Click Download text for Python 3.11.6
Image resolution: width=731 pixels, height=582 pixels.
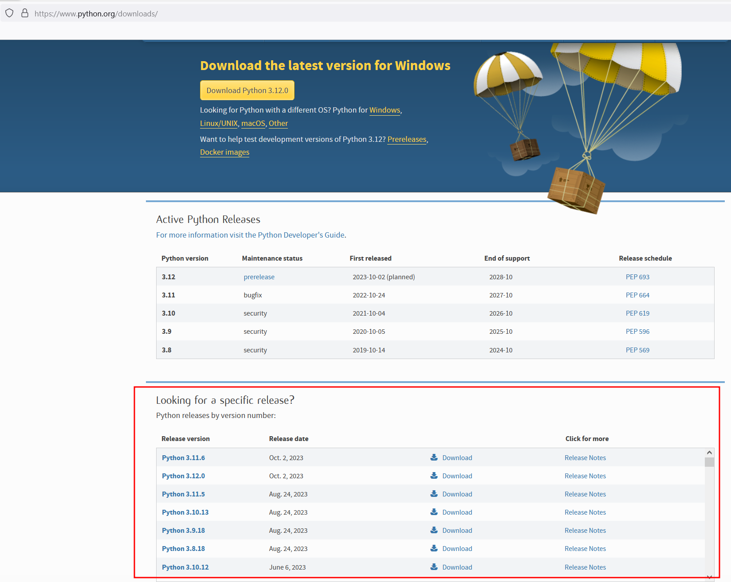457,458
